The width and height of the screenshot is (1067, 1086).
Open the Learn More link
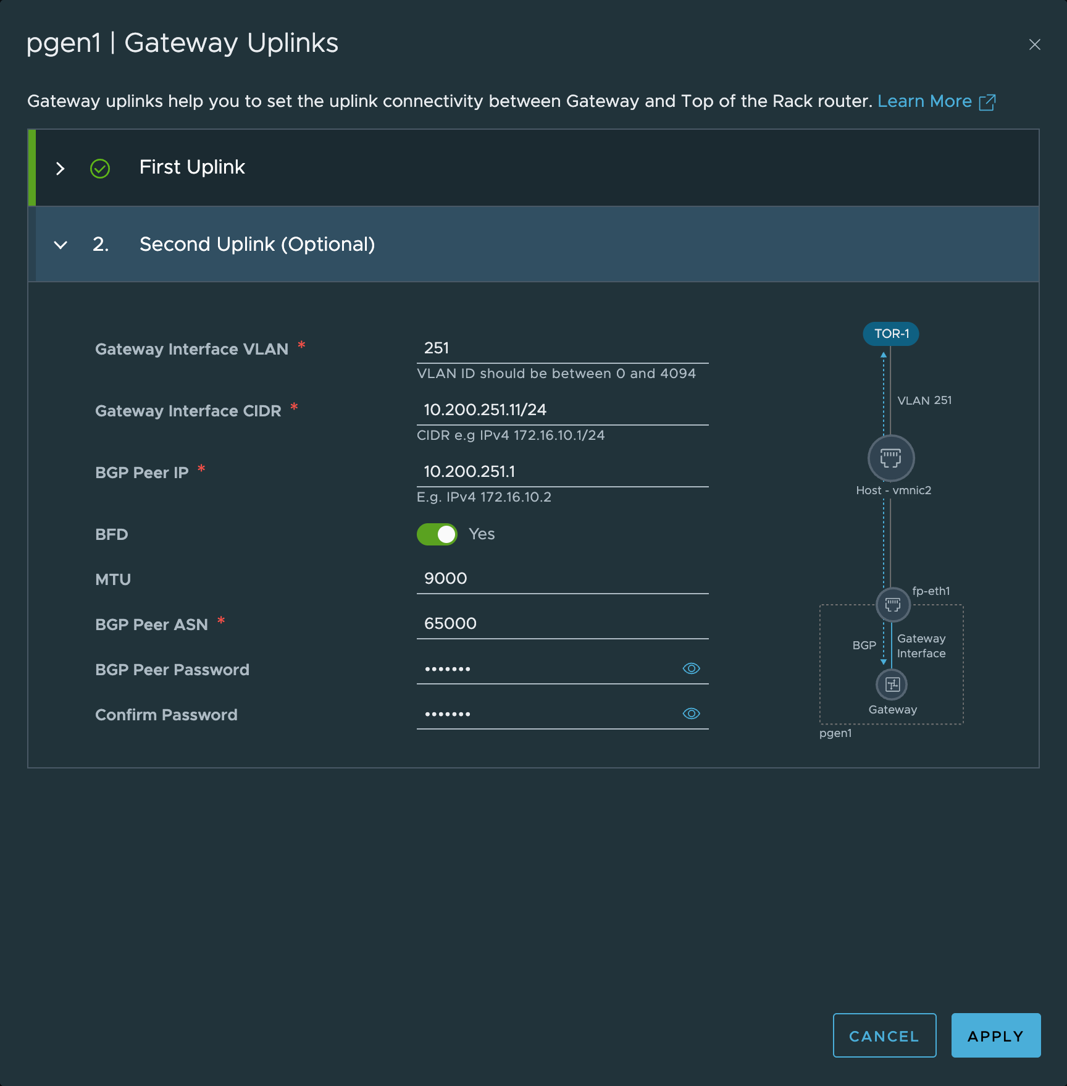[x=924, y=101]
